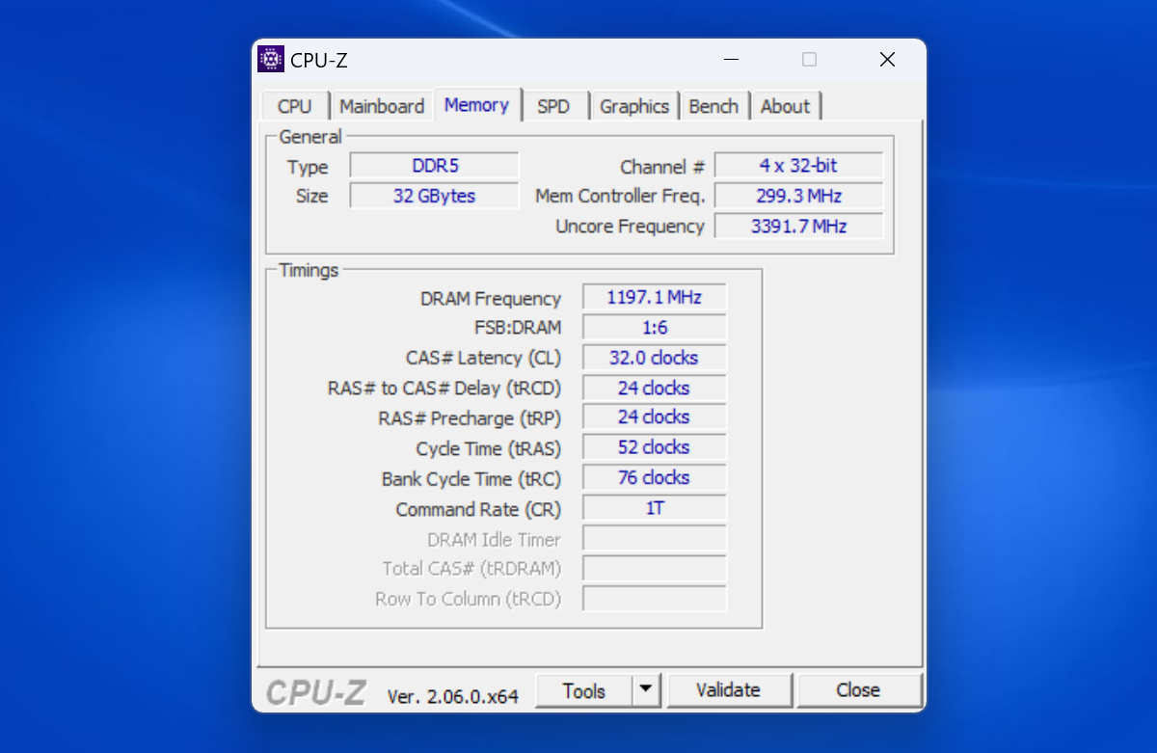The height and width of the screenshot is (753, 1157).
Task: Click the Uncore Frequency label
Action: (x=631, y=227)
